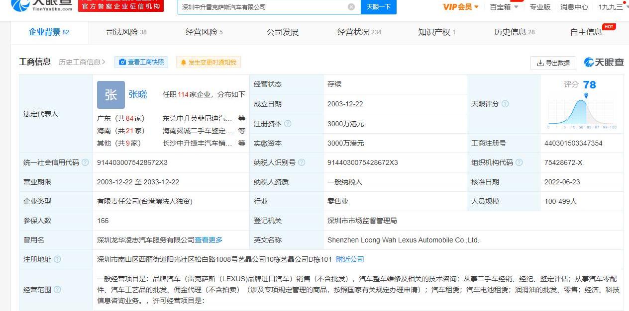This screenshot has width=629, height=311.
Task: Click the 工商信息 section heading
Action: point(35,62)
